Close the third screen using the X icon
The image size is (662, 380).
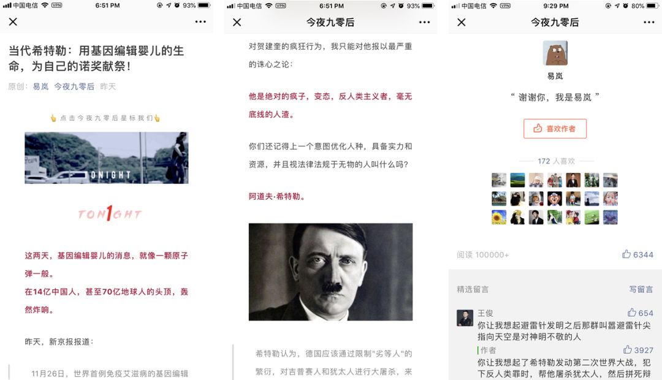(x=462, y=22)
